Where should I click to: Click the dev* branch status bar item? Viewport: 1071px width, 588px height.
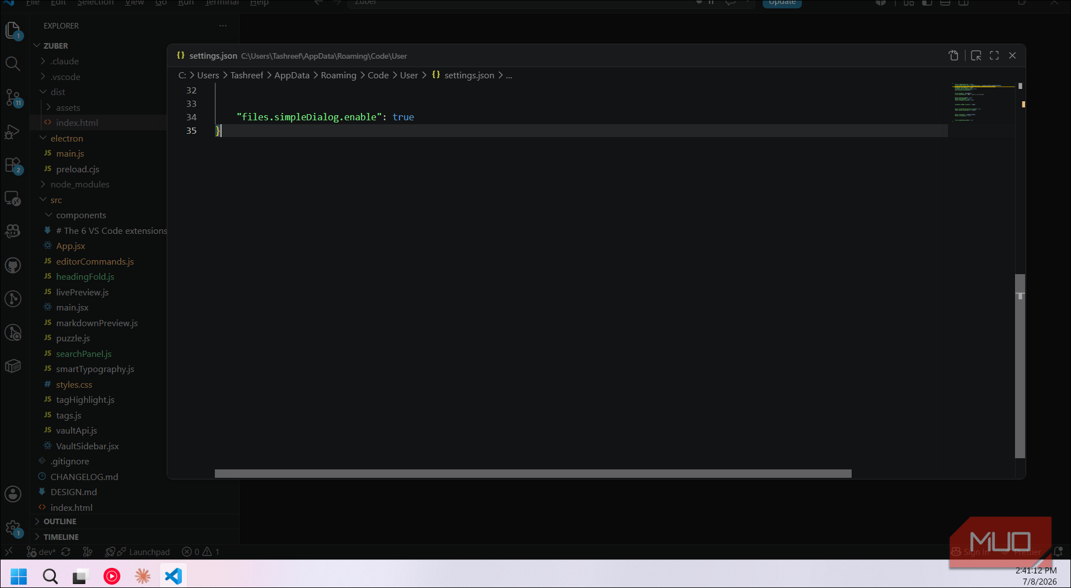[41, 552]
